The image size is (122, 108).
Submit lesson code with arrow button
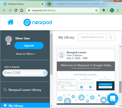tap(45, 73)
